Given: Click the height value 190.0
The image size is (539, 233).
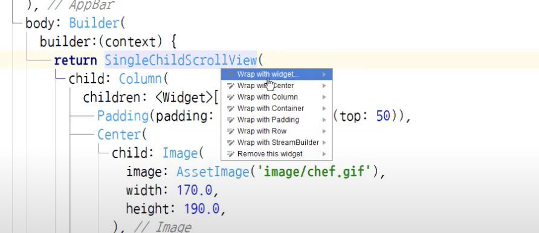Looking at the screenshot, I should 202,209.
